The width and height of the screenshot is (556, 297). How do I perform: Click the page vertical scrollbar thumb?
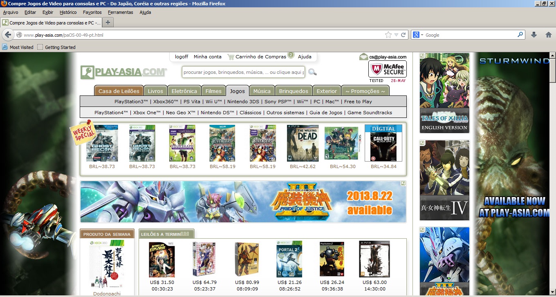click(x=552, y=70)
